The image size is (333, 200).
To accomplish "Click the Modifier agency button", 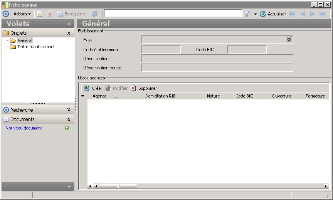I will pos(117,88).
